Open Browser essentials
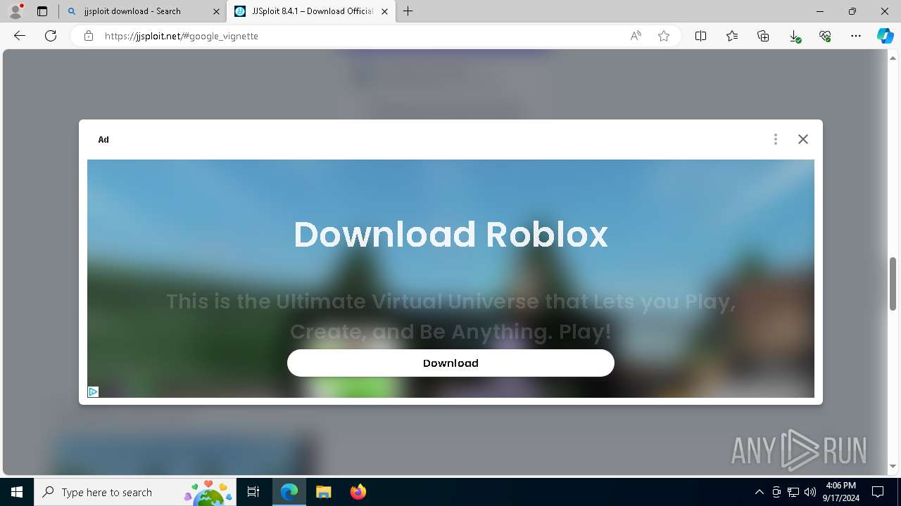Image resolution: width=901 pixels, height=506 pixels. 825,36
